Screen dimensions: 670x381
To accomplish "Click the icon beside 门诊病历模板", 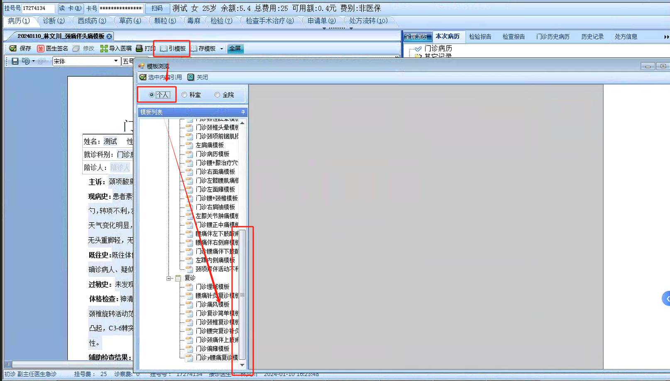I will click(189, 154).
